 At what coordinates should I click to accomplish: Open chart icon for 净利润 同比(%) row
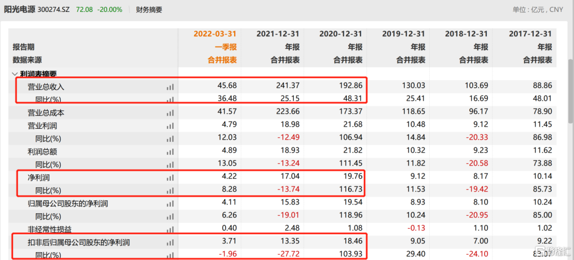pos(170,191)
